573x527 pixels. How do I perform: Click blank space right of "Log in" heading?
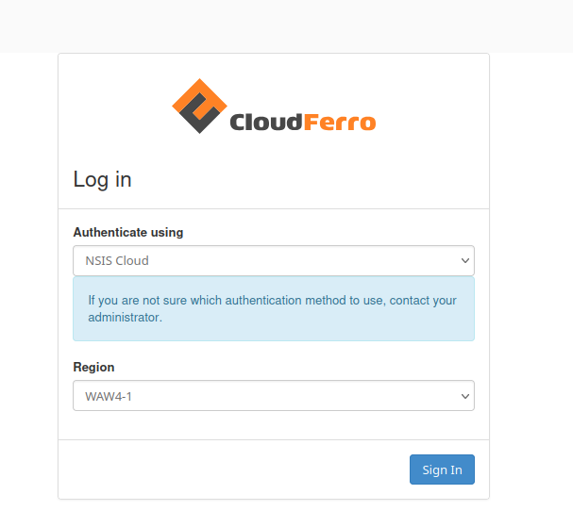312,179
